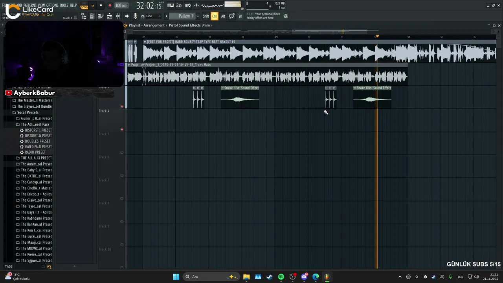Toggle Pat/Song mode switch
The height and width of the screenshot is (283, 503).
84,6
